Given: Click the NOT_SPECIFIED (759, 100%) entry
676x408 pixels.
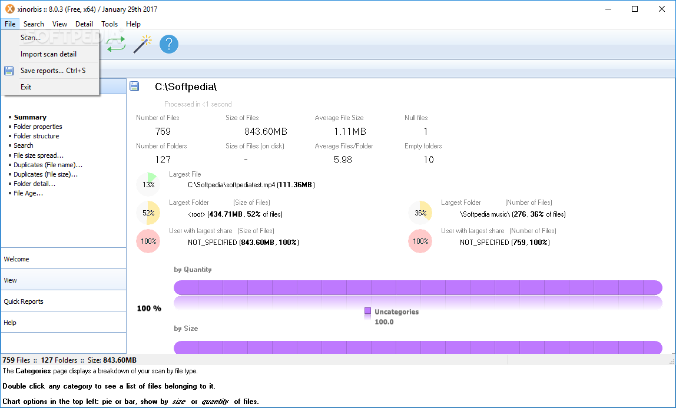Looking at the screenshot, I should click(505, 243).
